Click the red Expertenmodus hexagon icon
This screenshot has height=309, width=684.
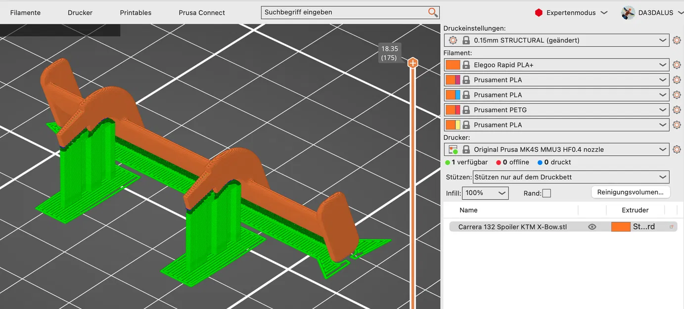539,13
